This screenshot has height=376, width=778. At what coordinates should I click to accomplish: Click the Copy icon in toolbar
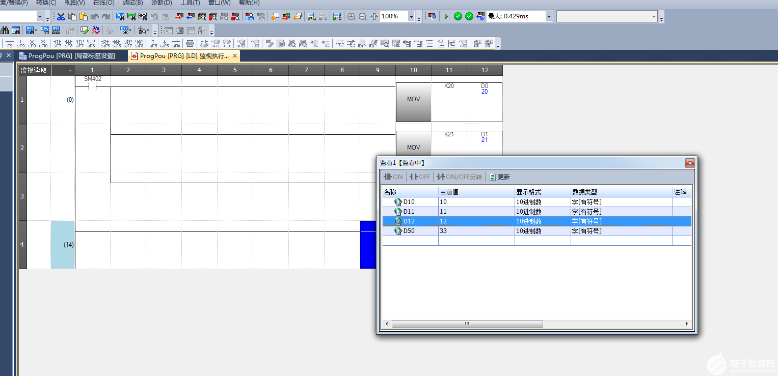(x=72, y=16)
